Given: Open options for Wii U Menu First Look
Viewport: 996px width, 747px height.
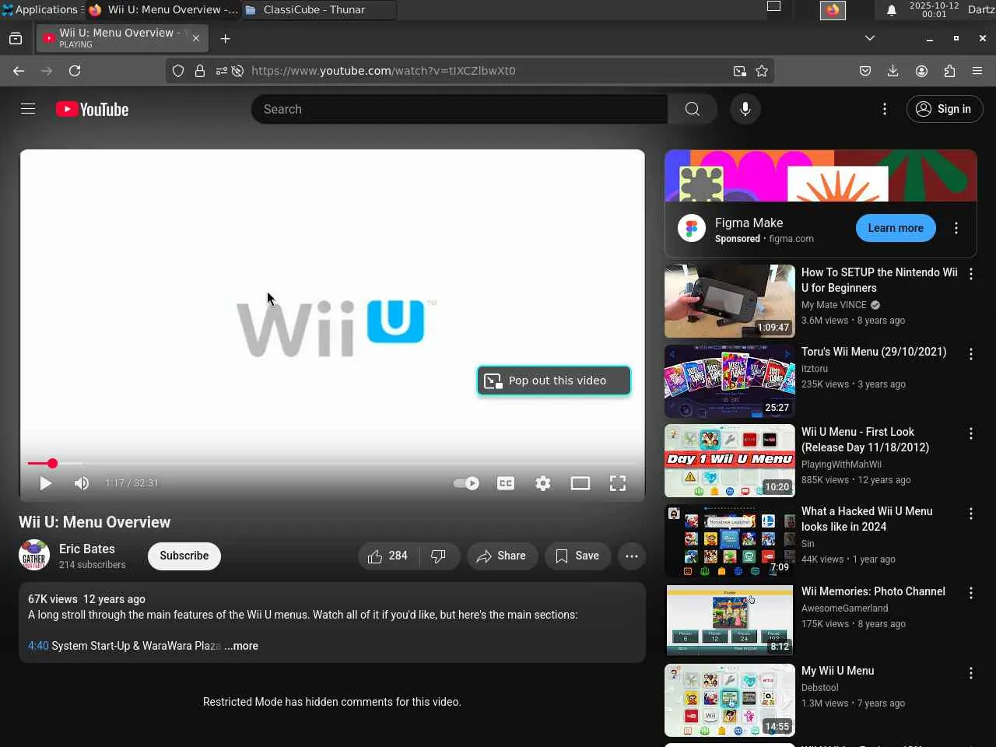Looking at the screenshot, I should [x=971, y=433].
